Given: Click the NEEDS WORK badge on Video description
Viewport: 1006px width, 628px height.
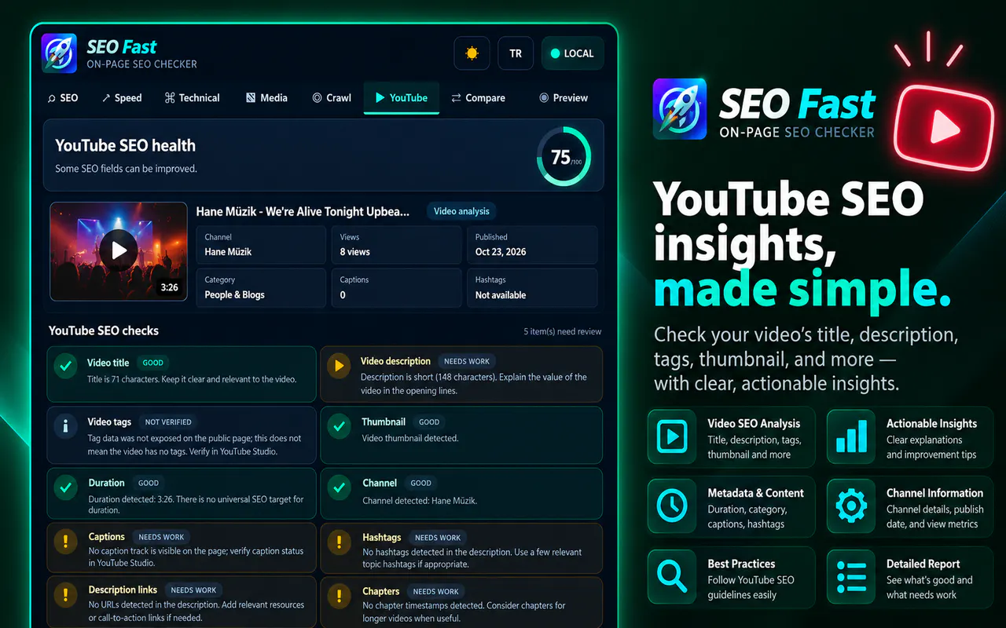Looking at the screenshot, I should click(x=467, y=362).
